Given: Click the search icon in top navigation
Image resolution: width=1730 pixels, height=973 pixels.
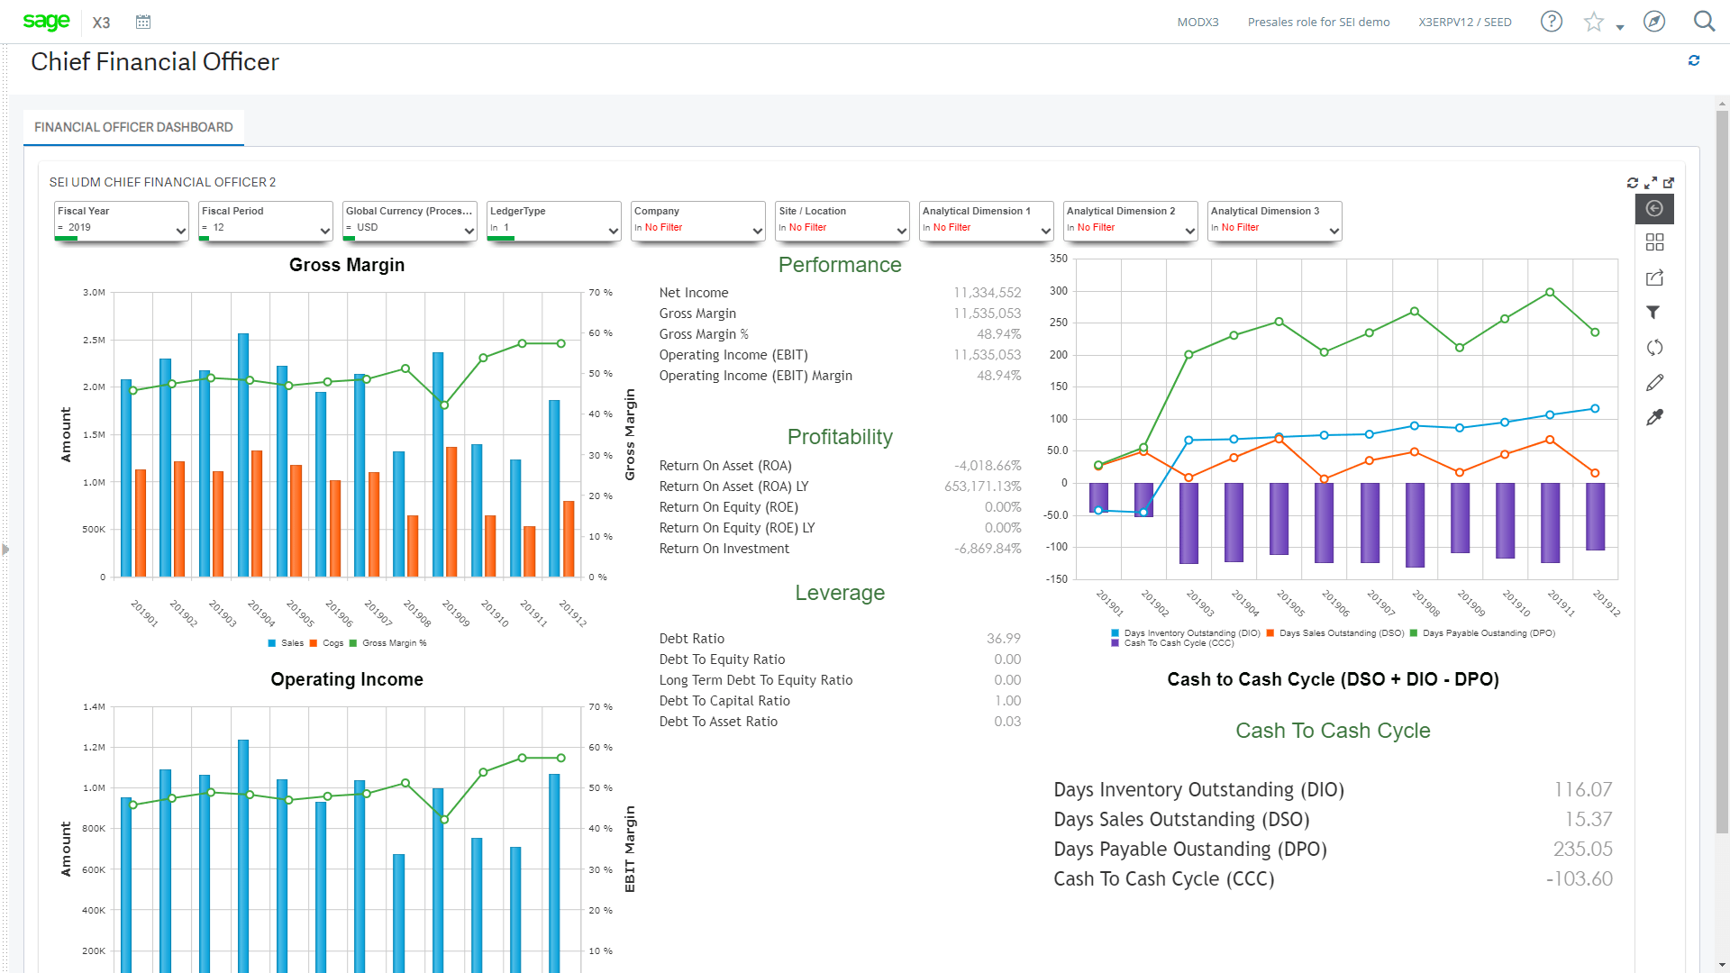Looking at the screenshot, I should (x=1704, y=20).
